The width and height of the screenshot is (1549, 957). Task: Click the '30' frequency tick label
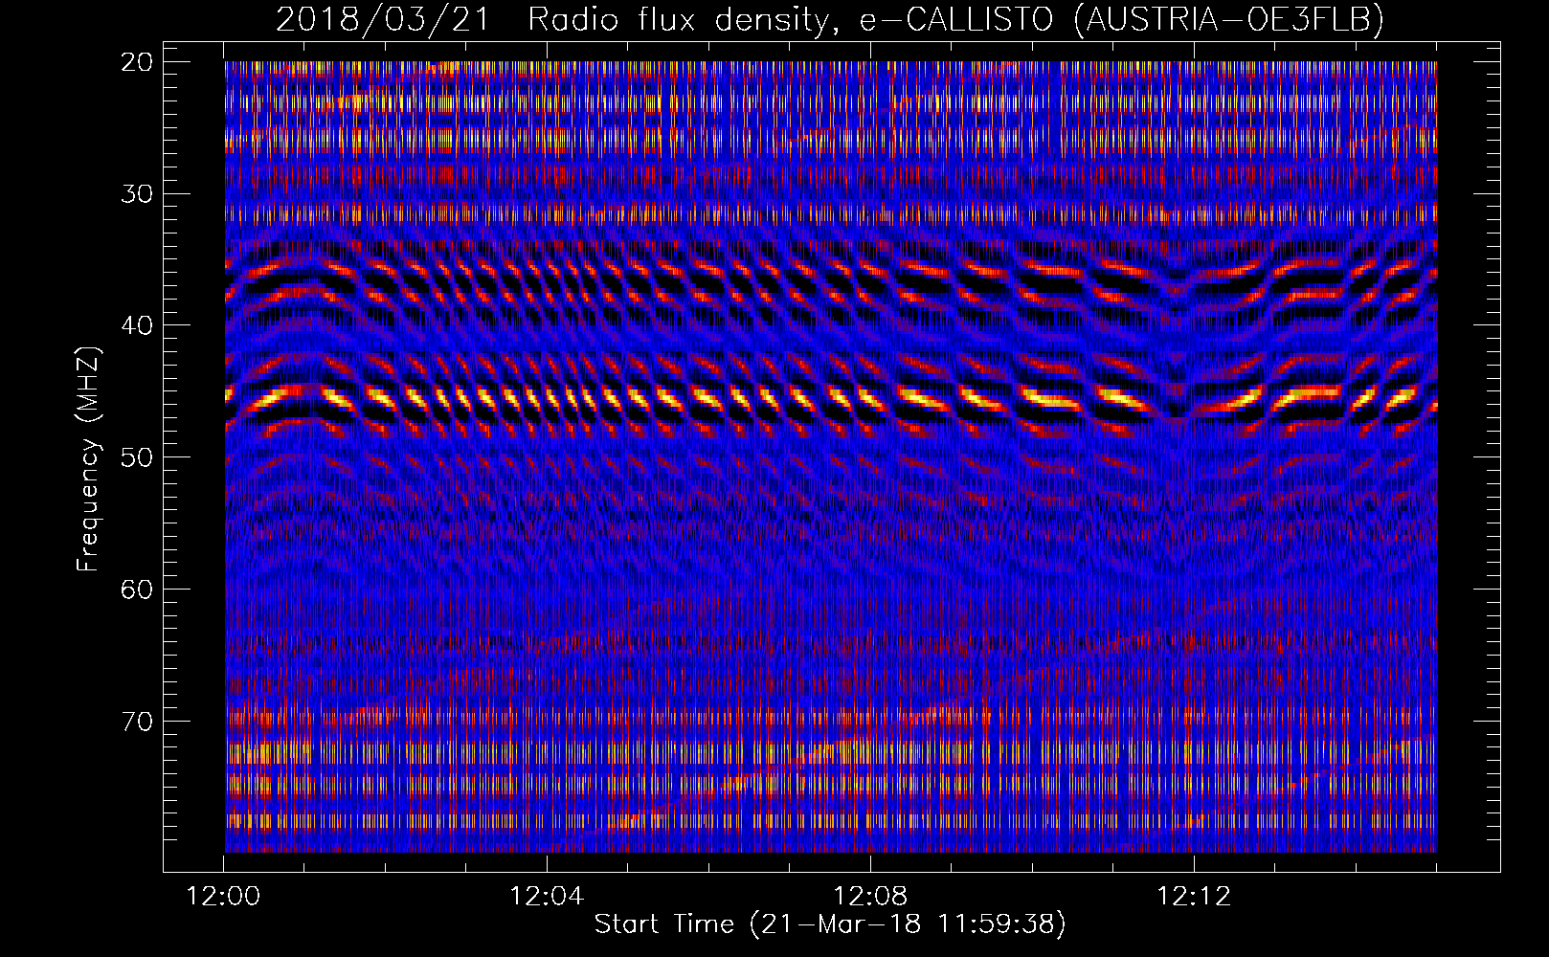point(138,194)
